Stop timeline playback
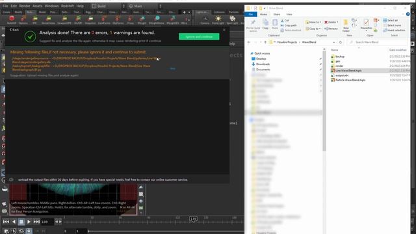This screenshot has height=234, width=416. tap(21, 222)
